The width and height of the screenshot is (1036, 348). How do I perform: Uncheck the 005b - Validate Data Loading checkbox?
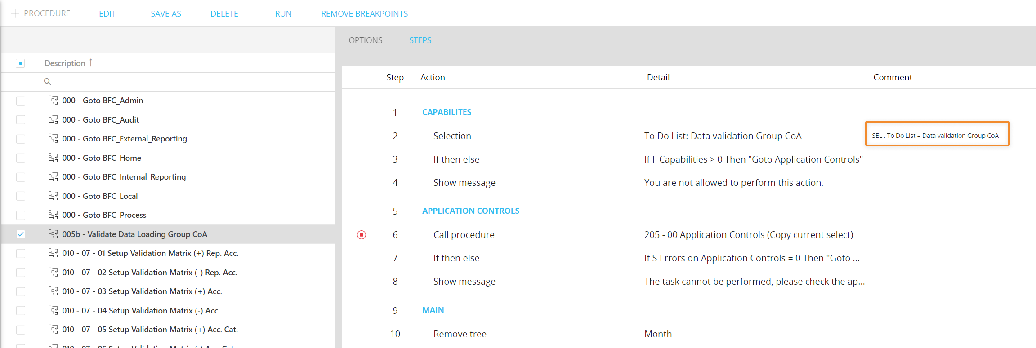point(21,234)
